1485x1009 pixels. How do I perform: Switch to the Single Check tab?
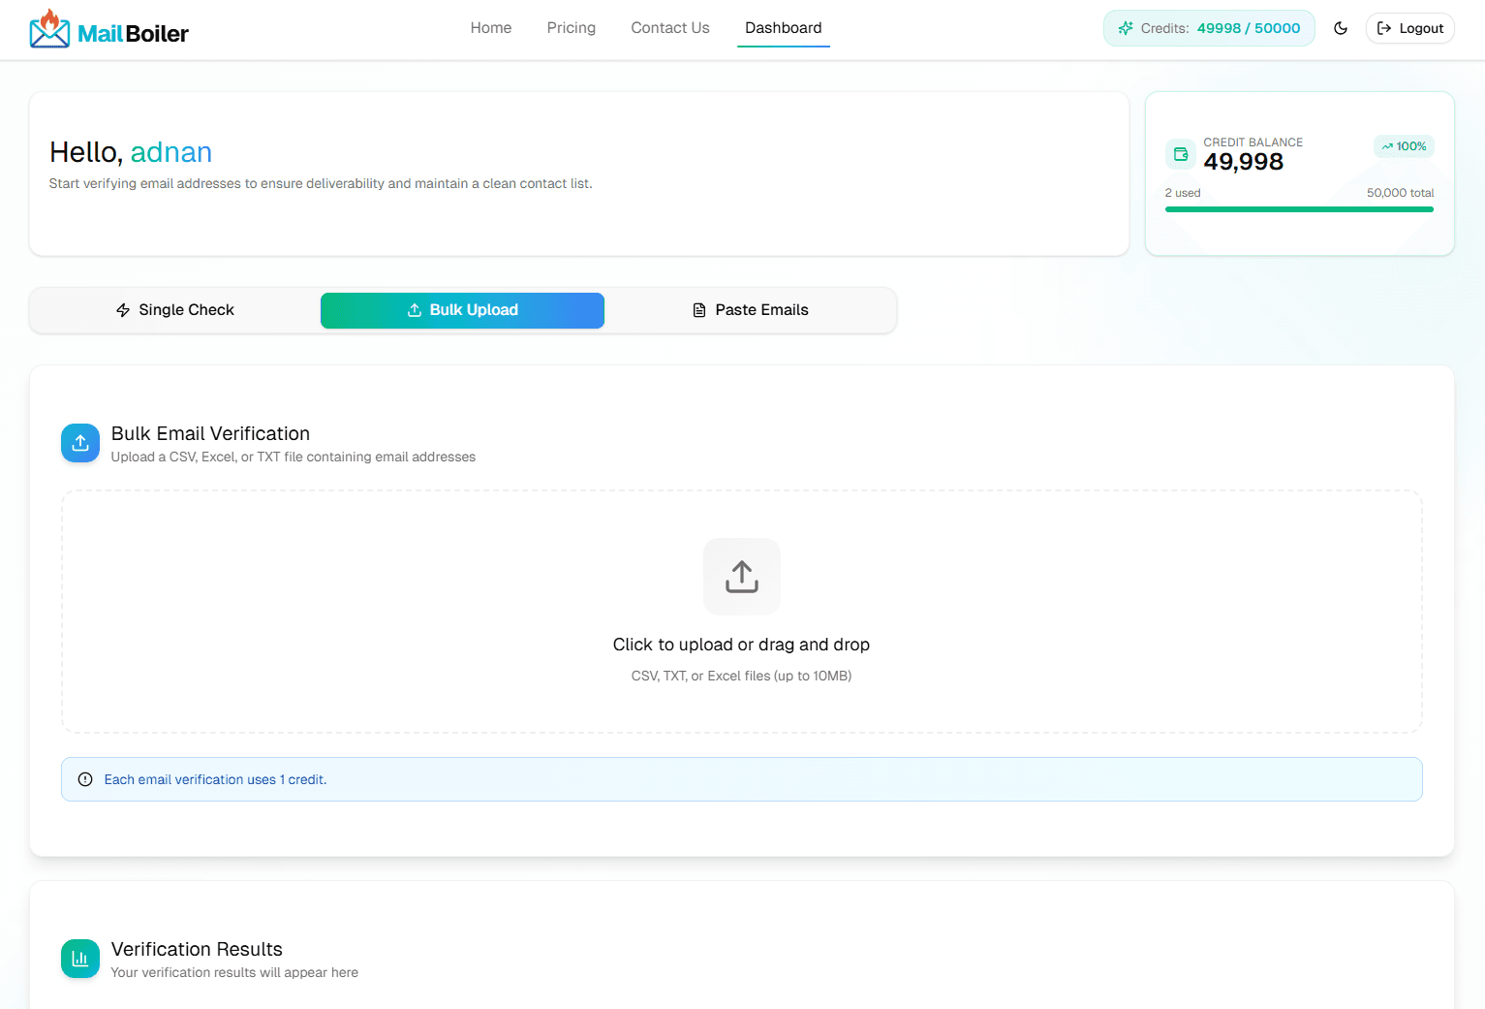[174, 309]
